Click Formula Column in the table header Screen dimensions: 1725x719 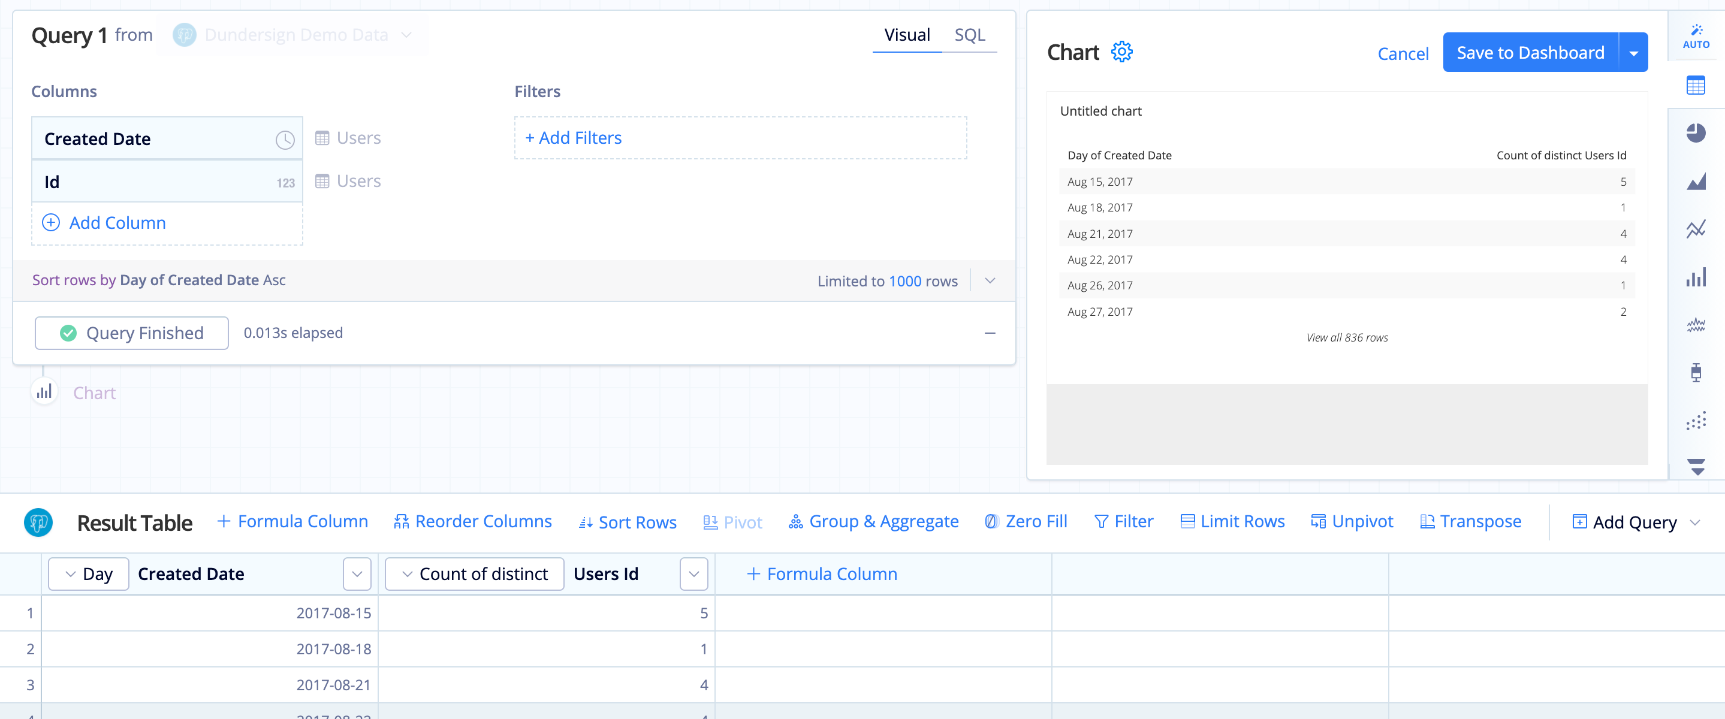pyautogui.click(x=822, y=574)
